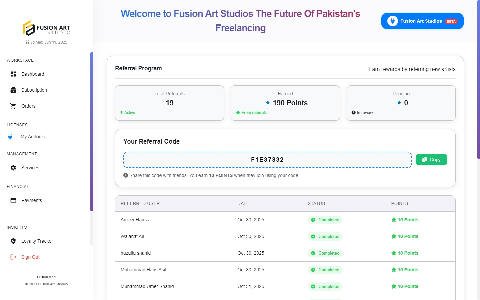This screenshot has height=300, width=480.
Task: Click the Fusion Art Studios BETA button
Action: coord(422,21)
